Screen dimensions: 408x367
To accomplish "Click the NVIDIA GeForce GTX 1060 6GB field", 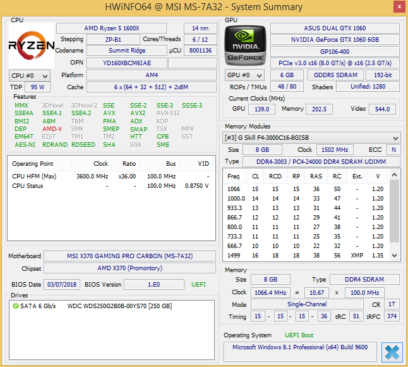I will (x=335, y=40).
